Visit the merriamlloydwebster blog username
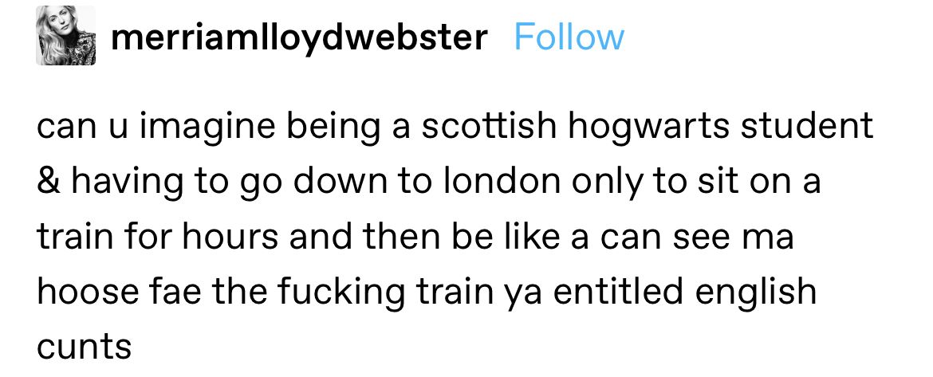933x377 pixels. (x=299, y=37)
